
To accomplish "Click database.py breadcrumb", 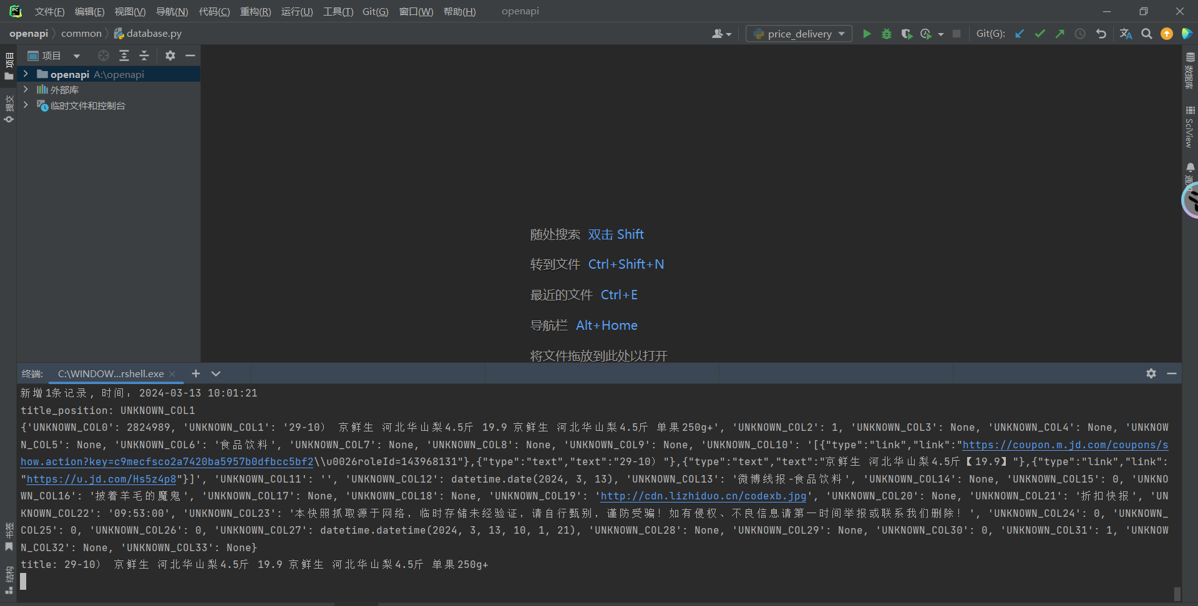I will (x=148, y=33).
